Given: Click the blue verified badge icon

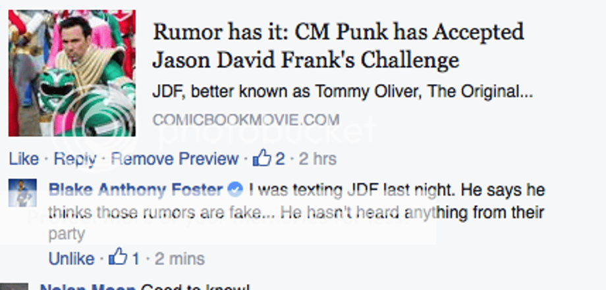Looking at the screenshot, I should pos(234,191).
